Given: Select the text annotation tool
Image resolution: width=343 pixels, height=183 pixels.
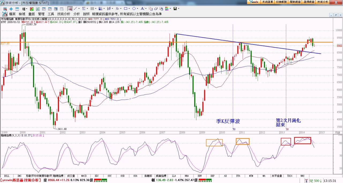Looking at the screenshot, I should [x=143, y=9].
